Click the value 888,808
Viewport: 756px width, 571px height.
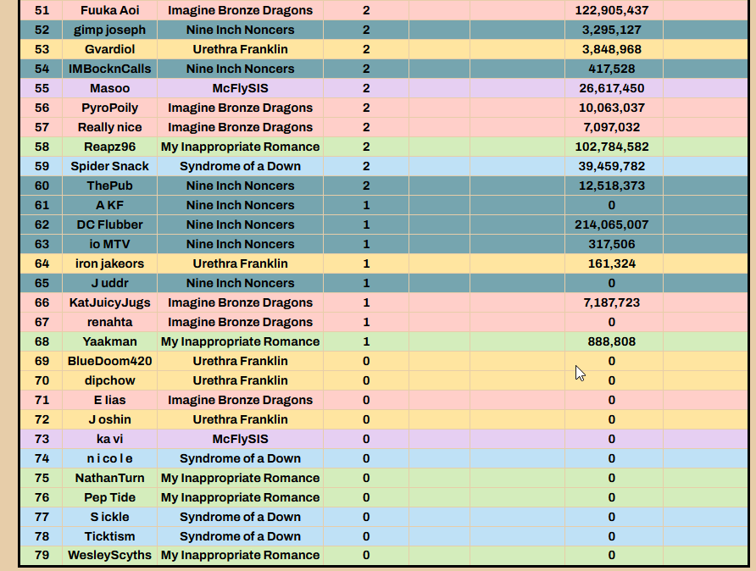(611, 342)
